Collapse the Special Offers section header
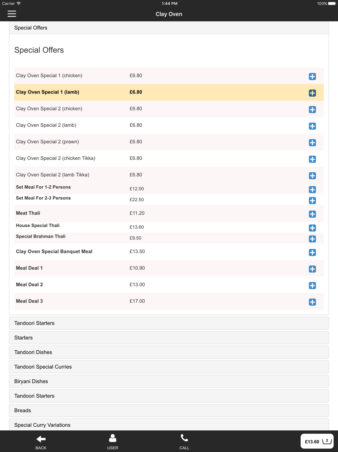 click(x=169, y=28)
